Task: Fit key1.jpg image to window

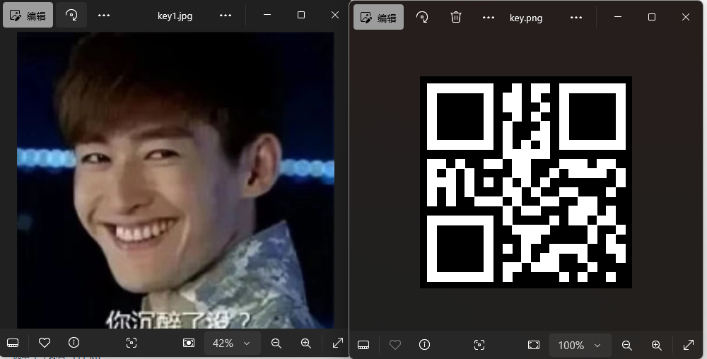Action: pyautogui.click(x=189, y=343)
